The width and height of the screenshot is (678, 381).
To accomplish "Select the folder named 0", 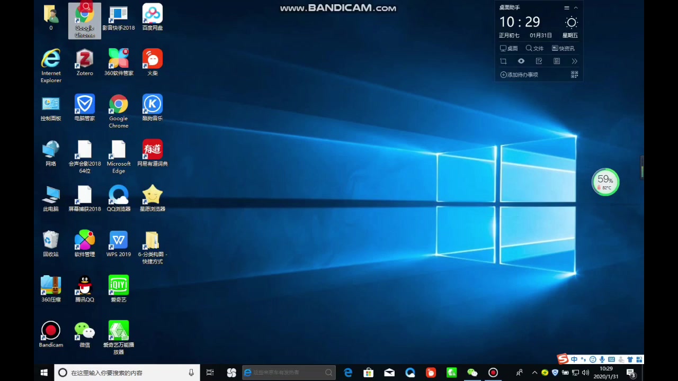I will [51, 17].
